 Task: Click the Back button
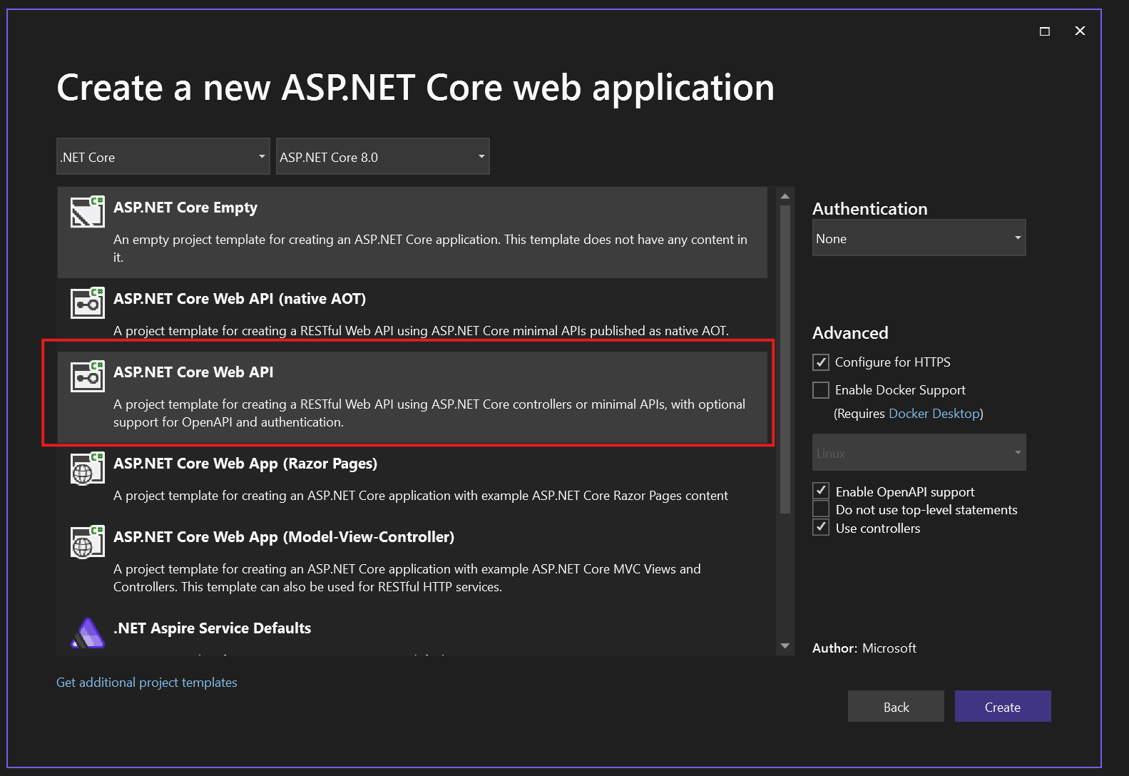pos(896,706)
